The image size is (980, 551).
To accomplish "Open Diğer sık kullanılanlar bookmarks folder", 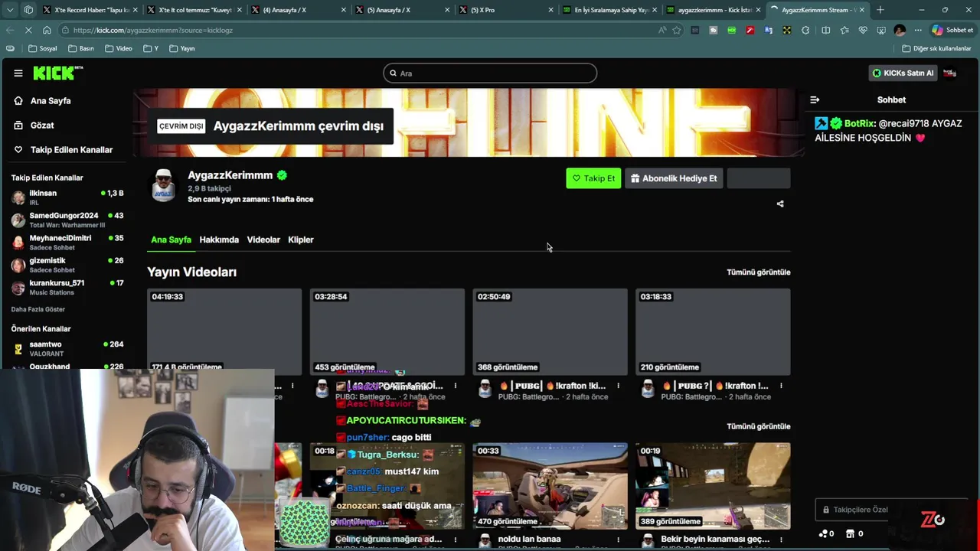I will [x=937, y=48].
